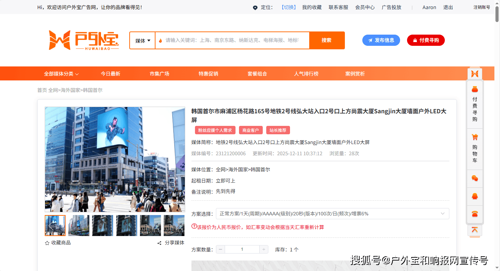Click the Huwaibao logo
This screenshot has height=271, width=500.
point(84,40)
